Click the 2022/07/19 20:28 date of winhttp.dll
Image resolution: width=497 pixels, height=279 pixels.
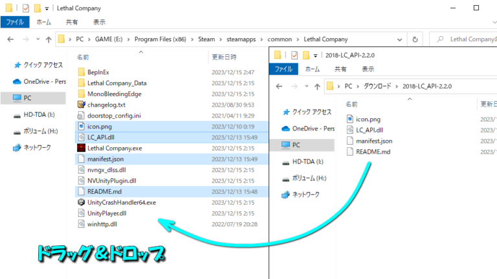[x=234, y=224]
